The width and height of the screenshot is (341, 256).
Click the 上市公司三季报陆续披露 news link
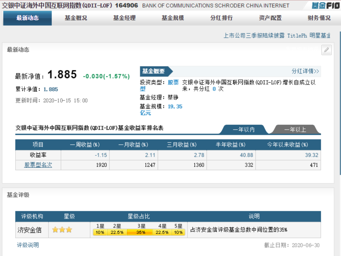[x=254, y=36]
